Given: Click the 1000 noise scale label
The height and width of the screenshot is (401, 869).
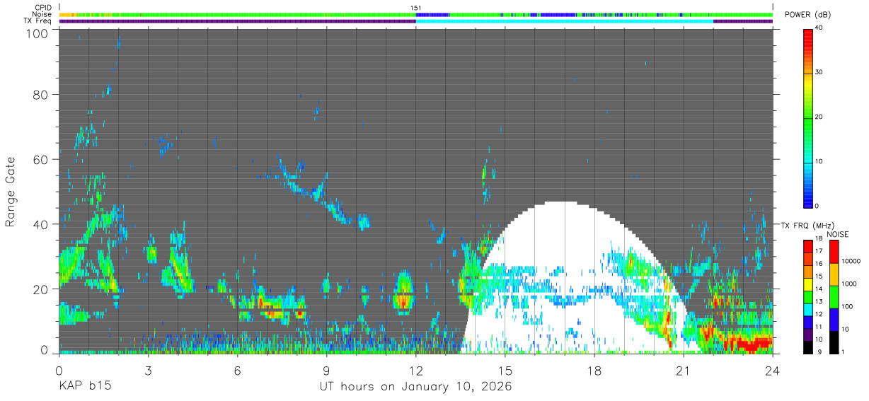Looking at the screenshot, I should coord(849,283).
